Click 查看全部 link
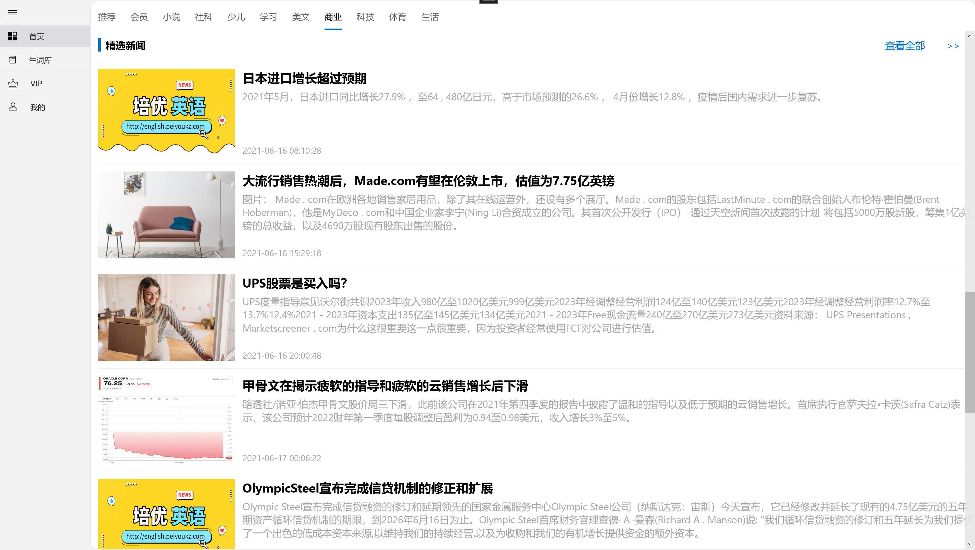Screen dimensions: 975x550 coord(905,46)
